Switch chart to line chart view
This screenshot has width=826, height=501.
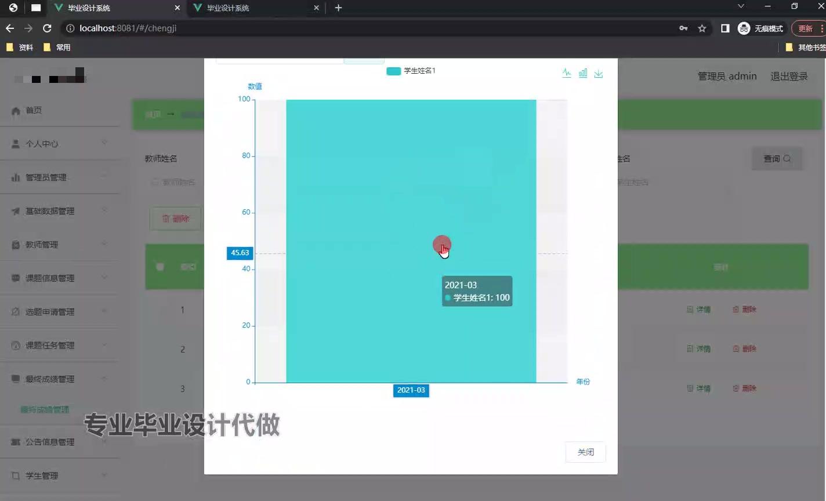point(567,73)
